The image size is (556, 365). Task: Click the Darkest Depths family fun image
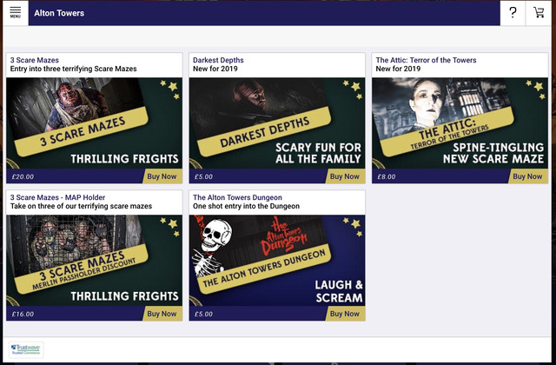tap(277, 123)
